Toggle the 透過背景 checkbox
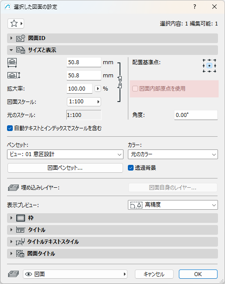 pos(131,168)
